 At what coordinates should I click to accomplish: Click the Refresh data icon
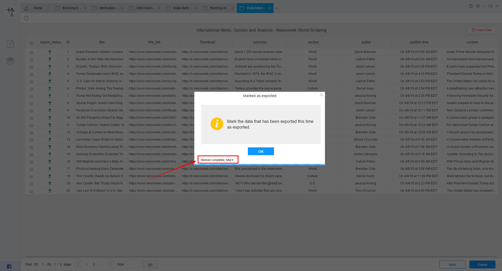(26, 18)
